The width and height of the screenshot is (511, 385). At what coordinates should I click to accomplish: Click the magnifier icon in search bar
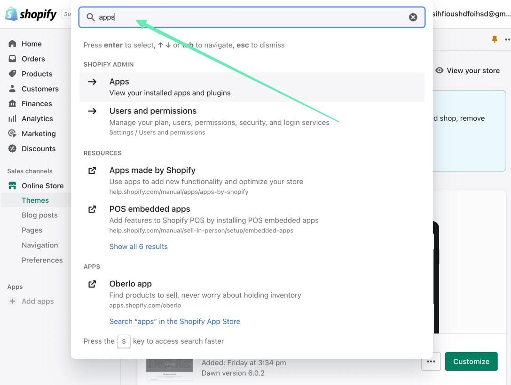(x=91, y=17)
